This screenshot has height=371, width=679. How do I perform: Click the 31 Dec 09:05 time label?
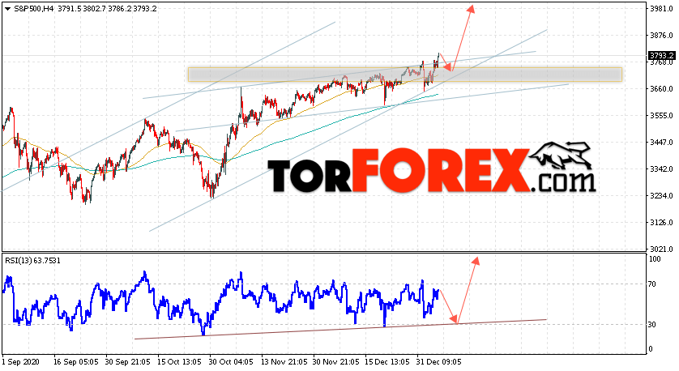click(x=438, y=362)
